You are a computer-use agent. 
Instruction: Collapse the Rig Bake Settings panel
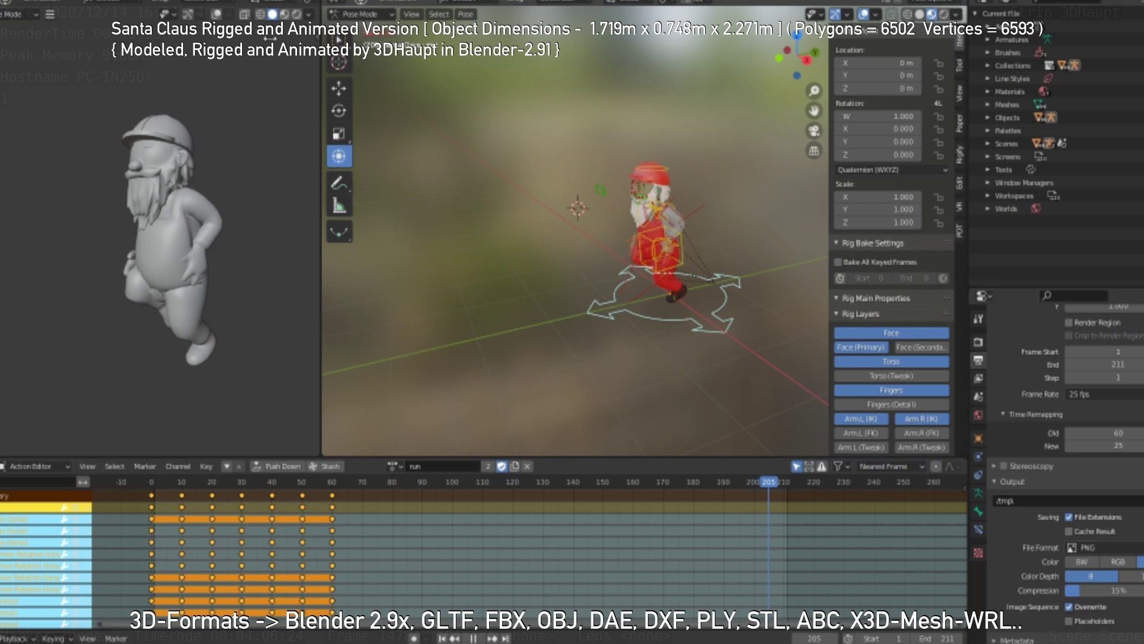tap(836, 243)
